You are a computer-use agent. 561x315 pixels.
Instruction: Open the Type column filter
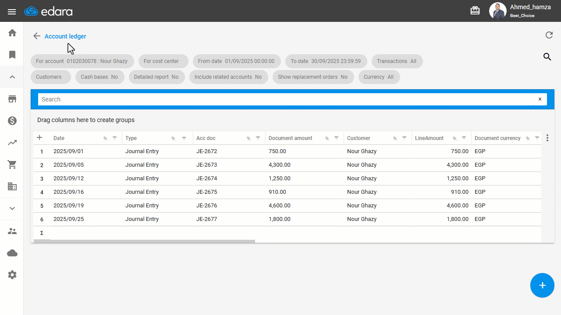click(184, 138)
